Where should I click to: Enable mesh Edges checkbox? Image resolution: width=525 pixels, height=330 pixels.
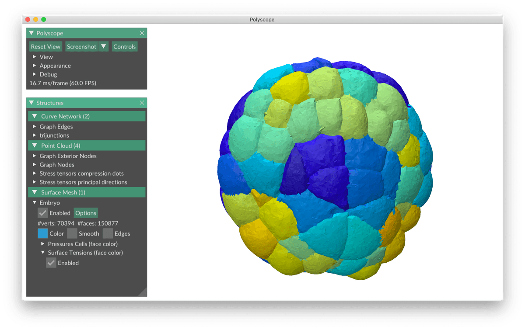108,233
